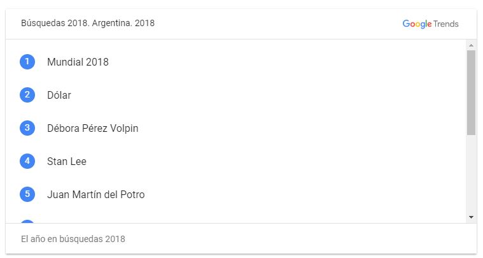Click the title Búsquedas 2018. Argentina. 2018

(88, 23)
